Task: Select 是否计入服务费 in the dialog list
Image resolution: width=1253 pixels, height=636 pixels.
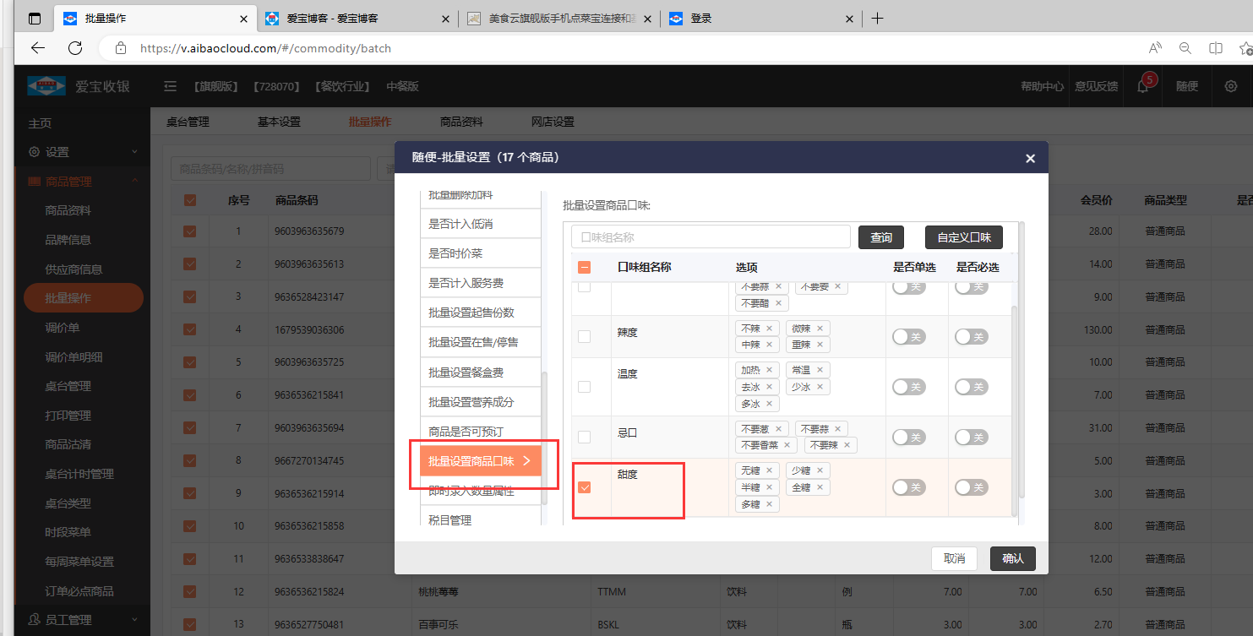Action: (x=480, y=283)
